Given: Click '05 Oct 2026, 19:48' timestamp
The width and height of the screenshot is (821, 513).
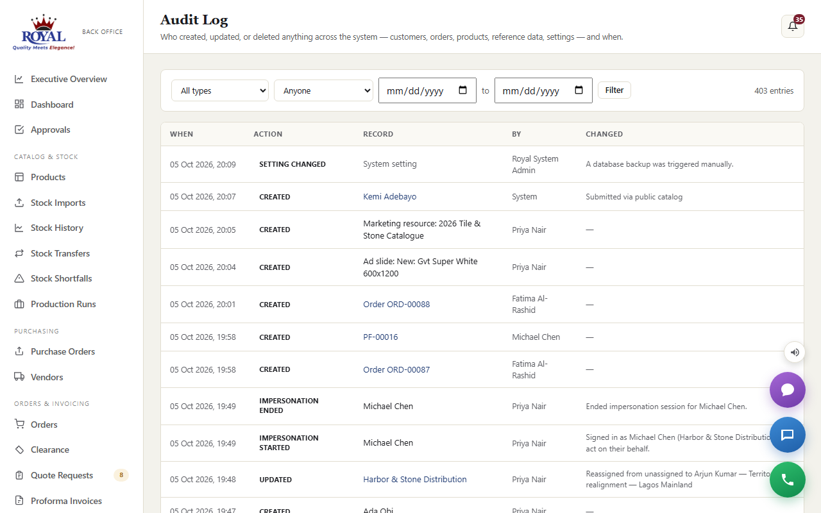Looking at the screenshot, I should pos(203,480).
